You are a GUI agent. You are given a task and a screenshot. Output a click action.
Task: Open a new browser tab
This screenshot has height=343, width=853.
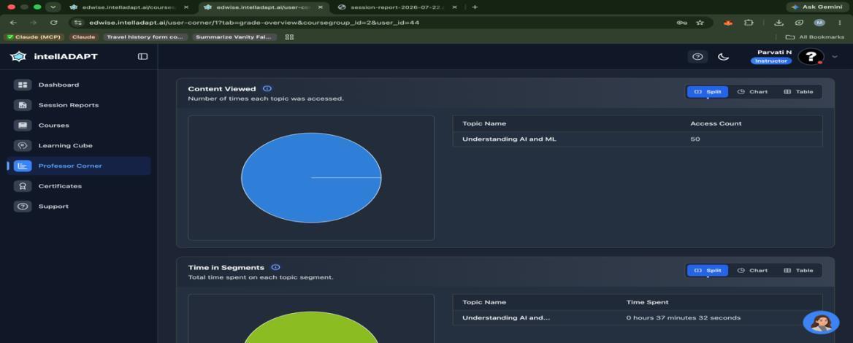coord(475,7)
